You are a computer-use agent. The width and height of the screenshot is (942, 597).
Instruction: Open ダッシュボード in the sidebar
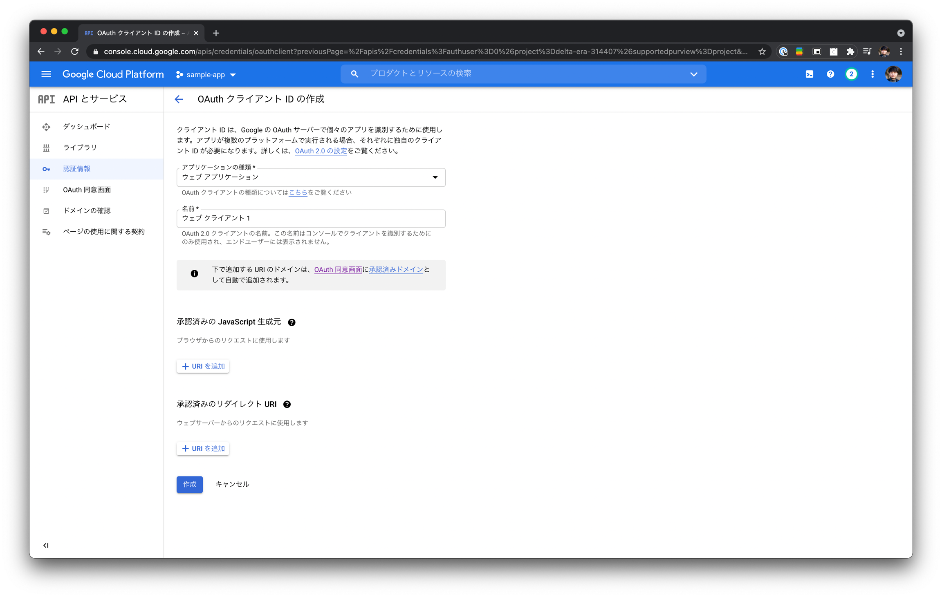(87, 127)
